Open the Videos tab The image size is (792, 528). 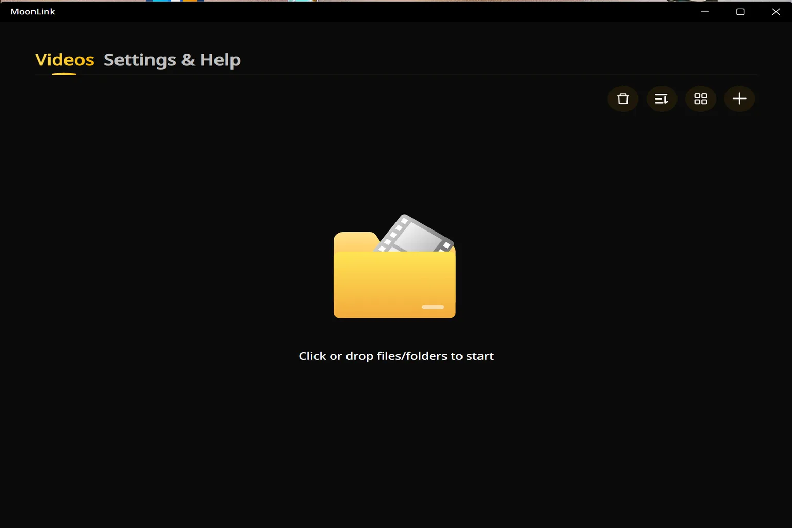tap(64, 60)
